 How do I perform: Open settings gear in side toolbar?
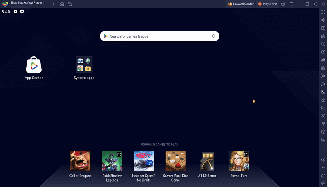click(323, 160)
